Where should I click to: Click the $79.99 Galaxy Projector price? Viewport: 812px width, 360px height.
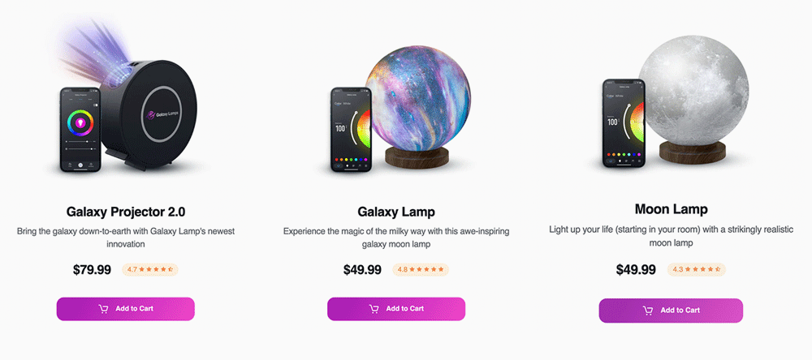tap(92, 270)
